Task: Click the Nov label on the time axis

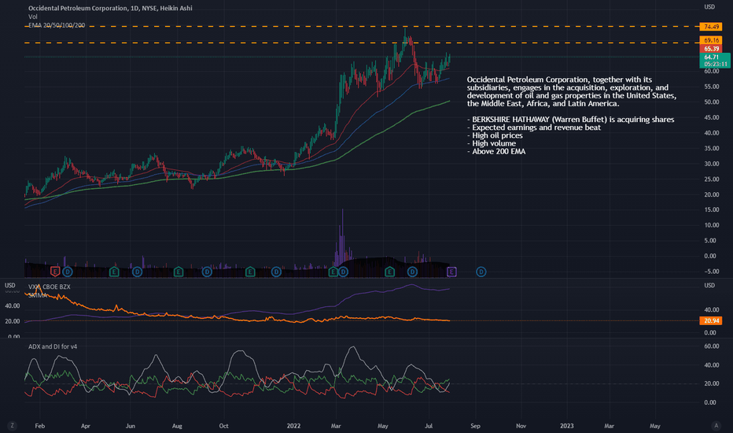Action: pos(521,425)
